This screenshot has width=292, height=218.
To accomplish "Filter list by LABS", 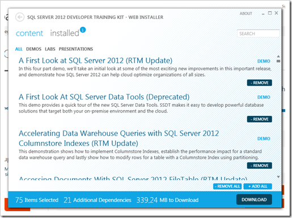I will pos(50,49).
